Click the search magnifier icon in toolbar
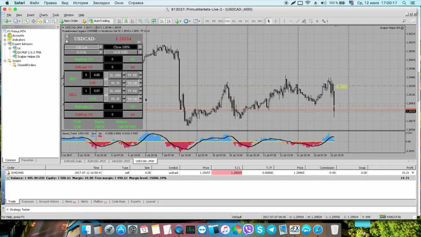This screenshot has width=421, height=237. point(404,21)
